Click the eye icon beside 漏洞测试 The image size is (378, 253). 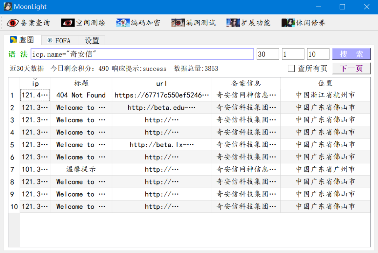178,23
